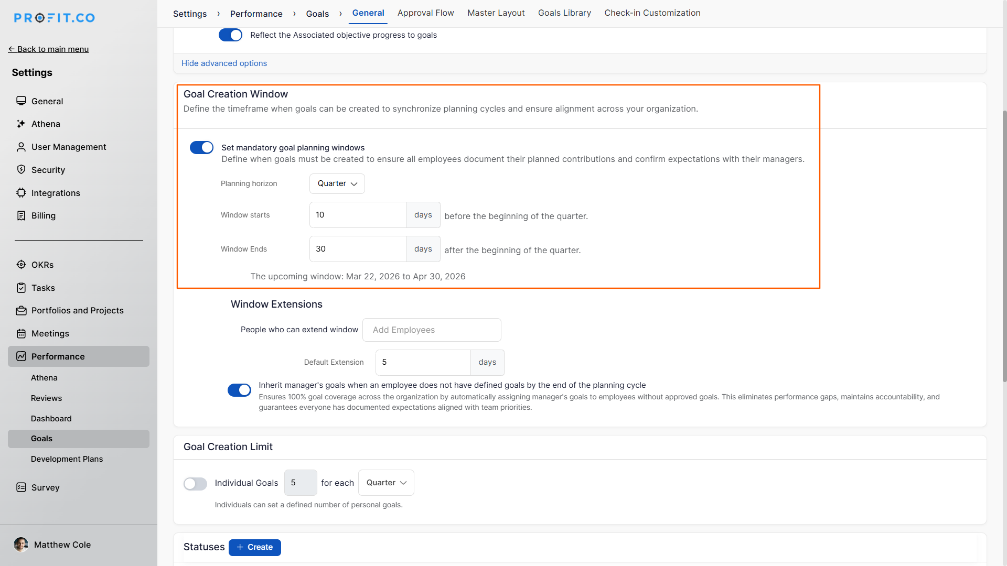Viewport: 1007px width, 566px height.
Task: Click the Meetings calendar icon
Action: click(21, 334)
